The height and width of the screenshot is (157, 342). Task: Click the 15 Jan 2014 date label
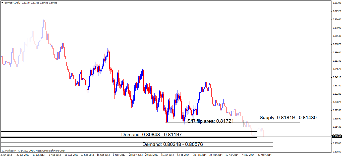click(168, 155)
